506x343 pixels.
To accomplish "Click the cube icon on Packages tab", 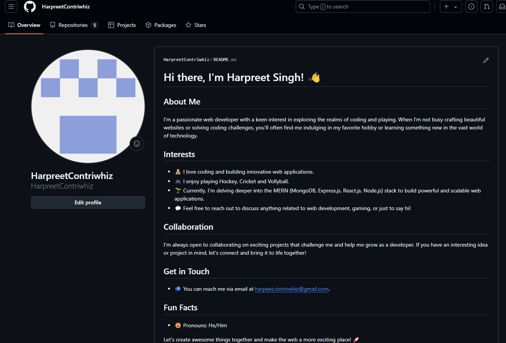I will [x=148, y=25].
